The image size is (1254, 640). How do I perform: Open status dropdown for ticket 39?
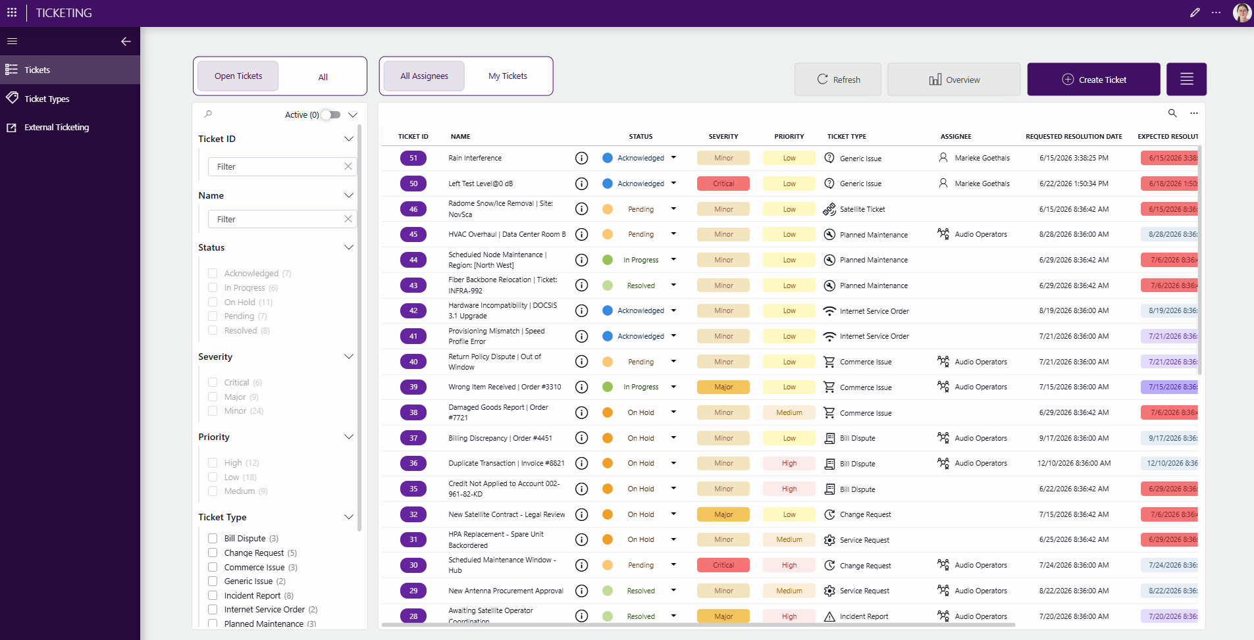coord(673,387)
